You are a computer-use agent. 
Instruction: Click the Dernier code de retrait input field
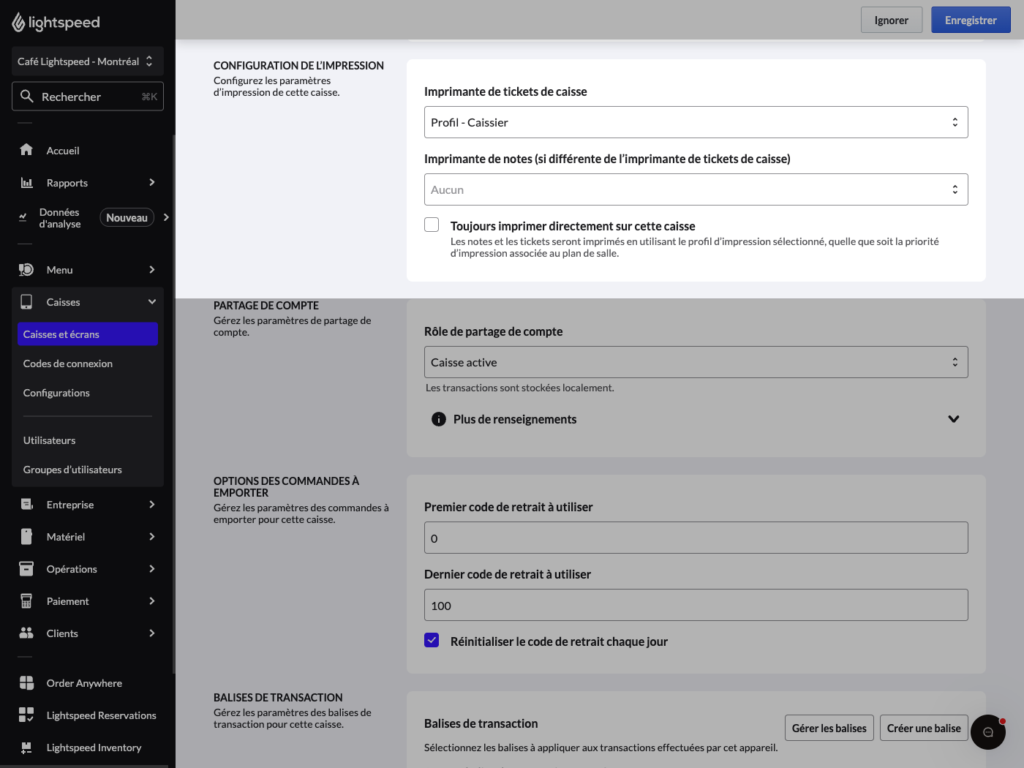pyautogui.click(x=696, y=605)
